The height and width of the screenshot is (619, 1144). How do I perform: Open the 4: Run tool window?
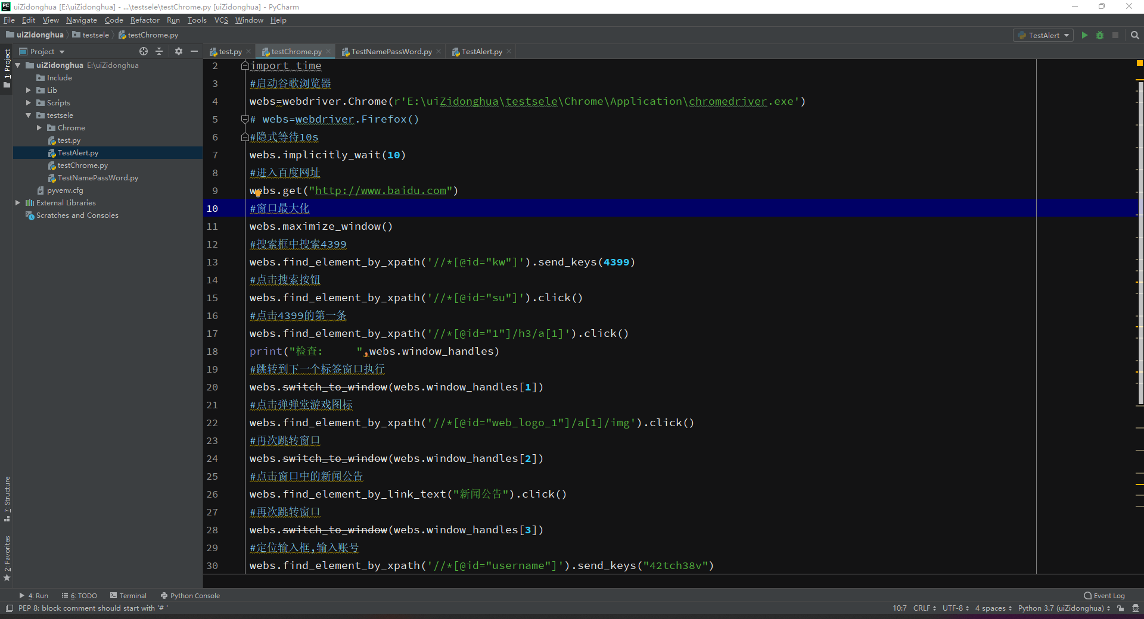pyautogui.click(x=34, y=596)
